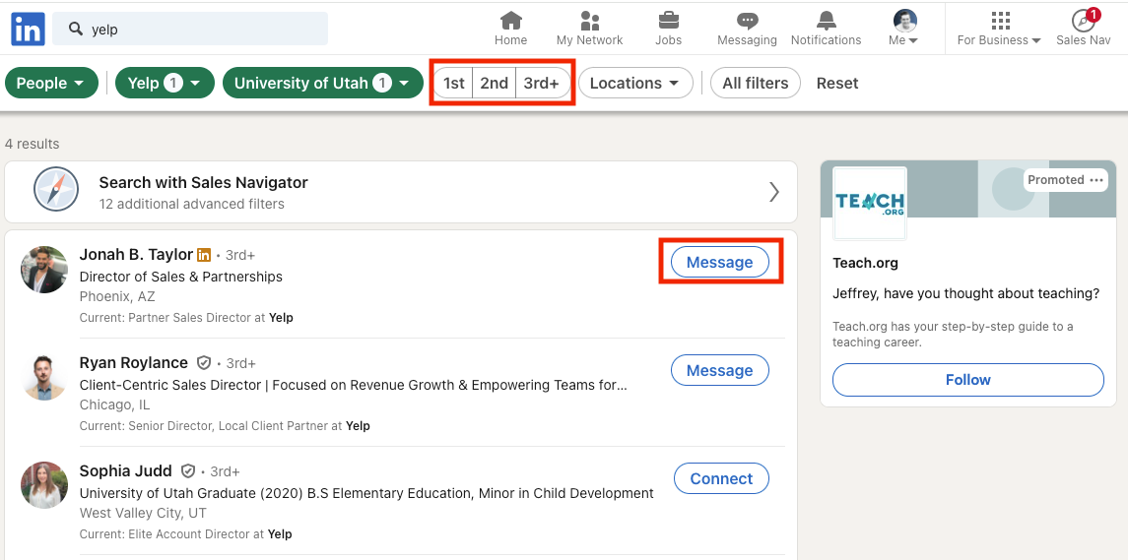1128x560 pixels.
Task: Message Ryan Roylance
Action: [x=720, y=370]
